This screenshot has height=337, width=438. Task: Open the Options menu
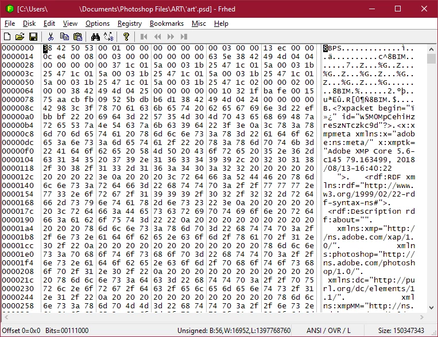click(98, 23)
